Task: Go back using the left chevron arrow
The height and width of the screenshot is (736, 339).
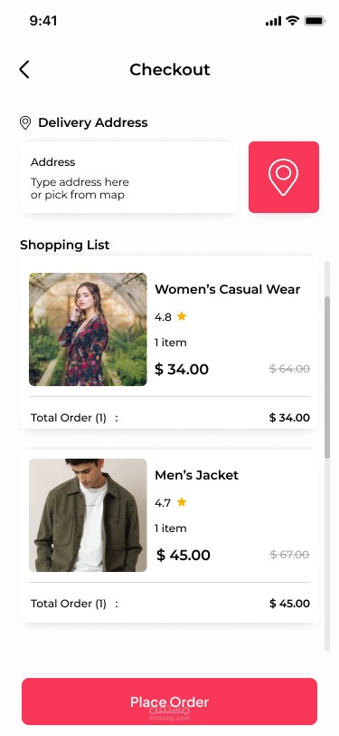Action: pos(24,70)
